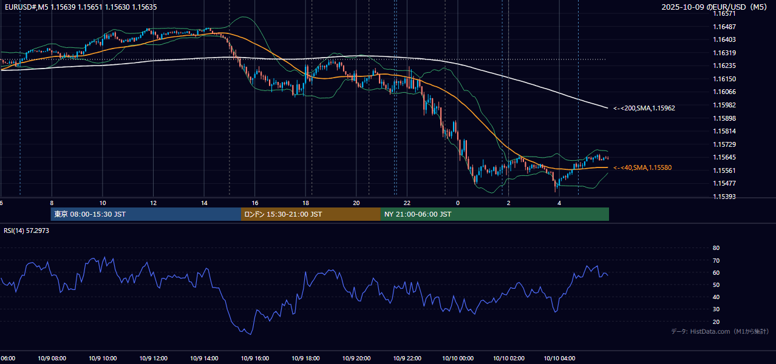Click the 10/9 18:00 time label
This screenshot has height=364, width=776.
point(305,359)
